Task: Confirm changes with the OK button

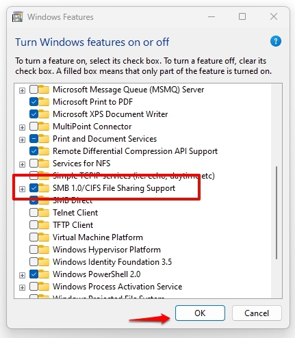Action: [200, 313]
